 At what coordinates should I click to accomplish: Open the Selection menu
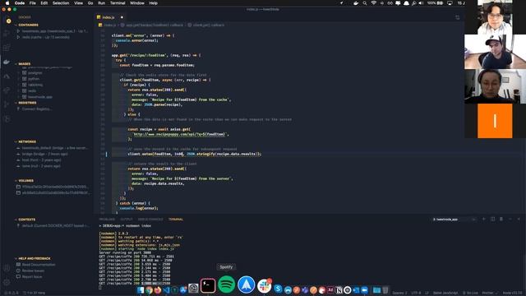coord(61,3)
